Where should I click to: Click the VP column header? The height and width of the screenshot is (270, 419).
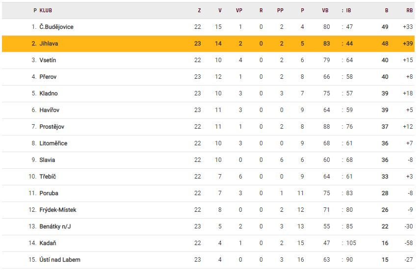click(x=239, y=10)
